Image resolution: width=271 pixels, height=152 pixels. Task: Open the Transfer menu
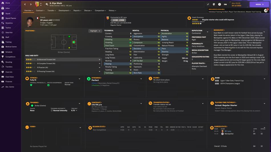pyautogui.click(x=52, y=11)
